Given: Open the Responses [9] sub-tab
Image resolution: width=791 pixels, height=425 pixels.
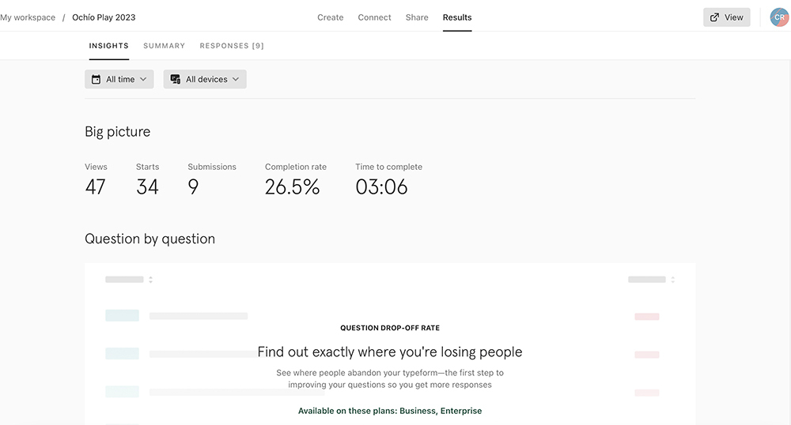Looking at the screenshot, I should point(232,46).
